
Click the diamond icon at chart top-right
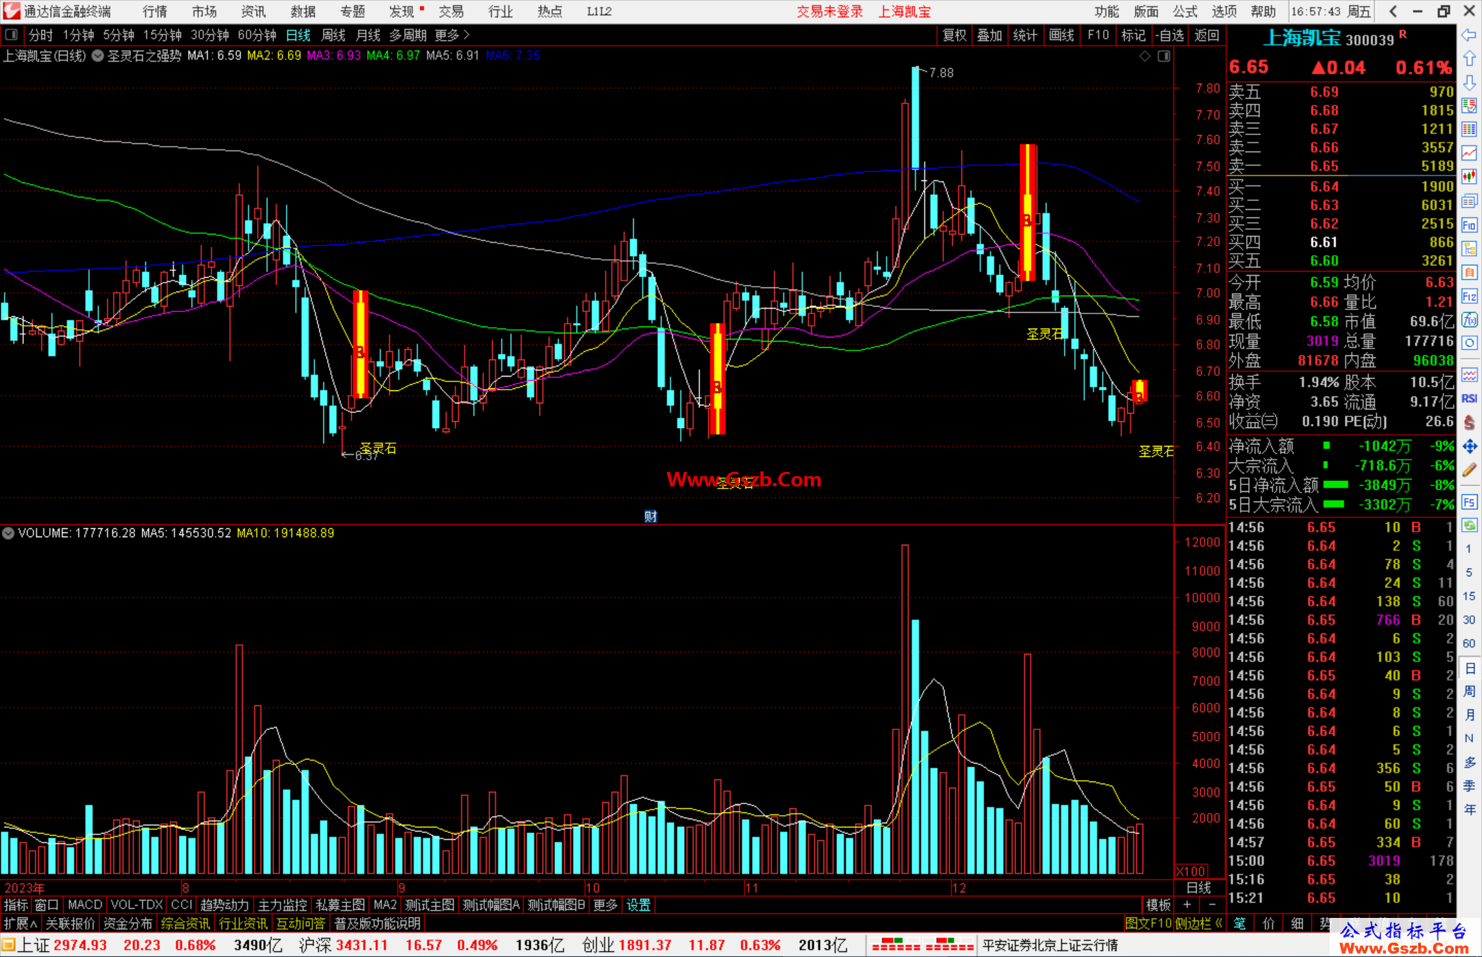(1144, 56)
